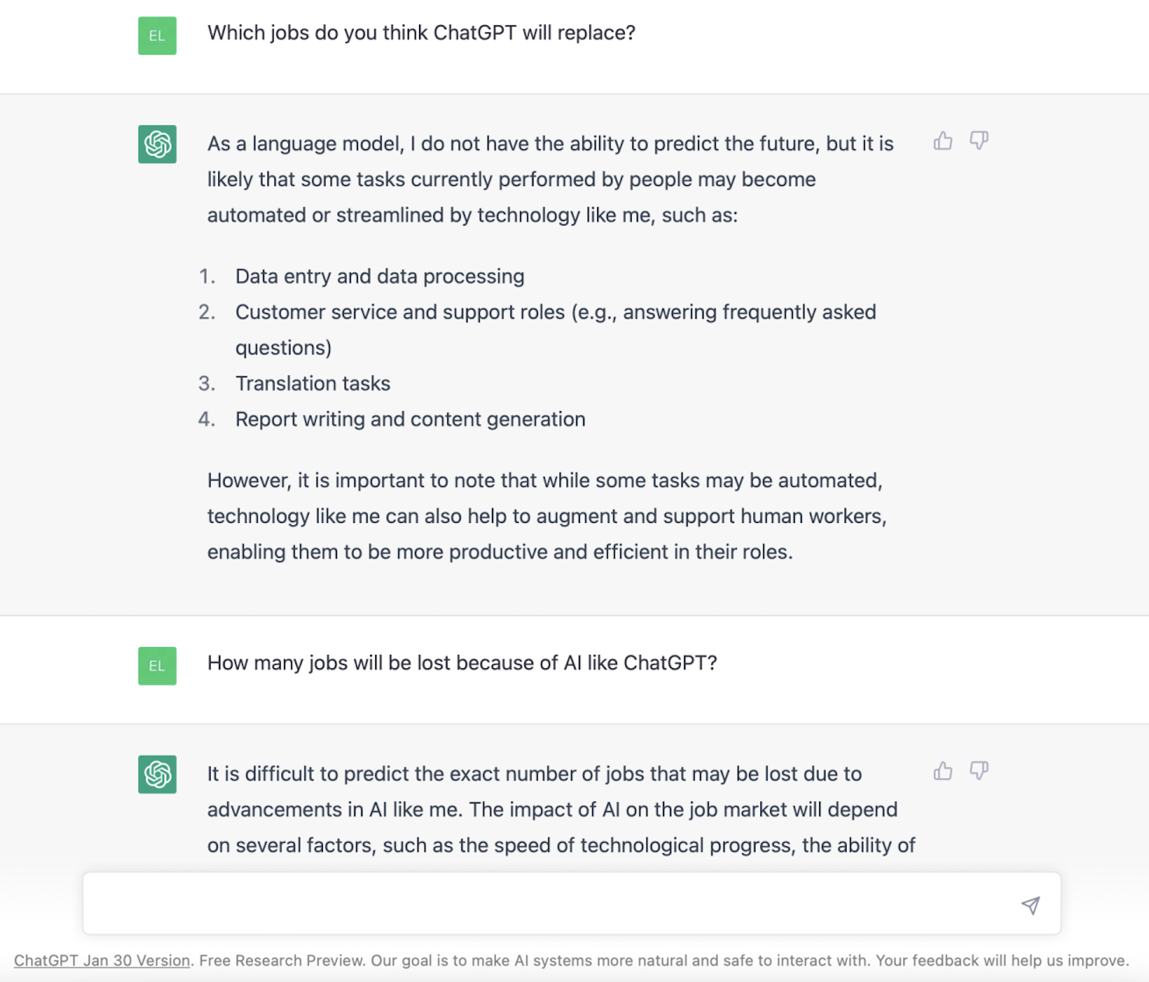Click the ChatGPT logo beside the second response
Viewport: 1149px width, 982px height.
[157, 774]
